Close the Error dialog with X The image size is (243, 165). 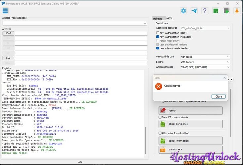225,78
